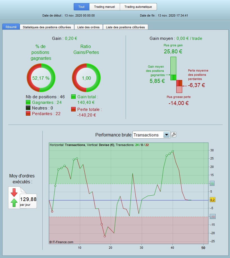
Task: Click the red loss bar in average chart
Action: (x=179, y=86)
